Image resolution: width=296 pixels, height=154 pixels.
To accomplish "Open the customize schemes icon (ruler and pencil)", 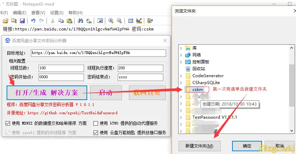I will tap(139, 21).
